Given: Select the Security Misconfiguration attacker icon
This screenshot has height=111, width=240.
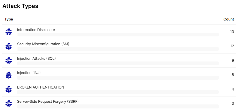Looking at the screenshot, I should pos(9,46).
